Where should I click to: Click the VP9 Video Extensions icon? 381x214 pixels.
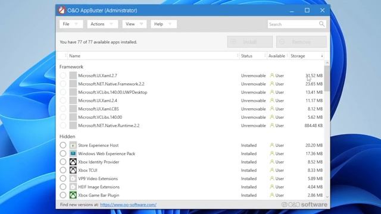click(73, 178)
